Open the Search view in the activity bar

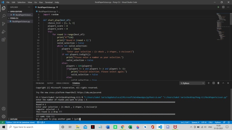point(3,16)
